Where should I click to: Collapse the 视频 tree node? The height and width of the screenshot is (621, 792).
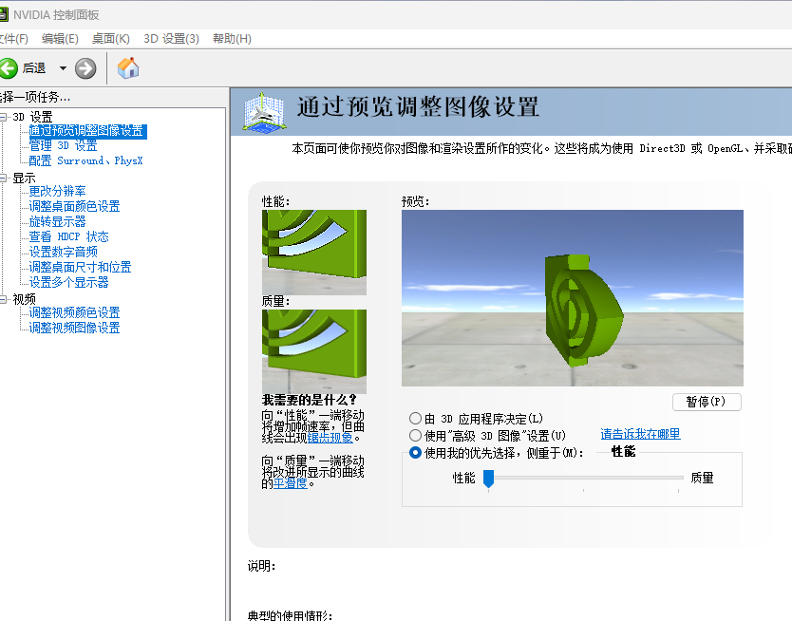(x=3, y=299)
